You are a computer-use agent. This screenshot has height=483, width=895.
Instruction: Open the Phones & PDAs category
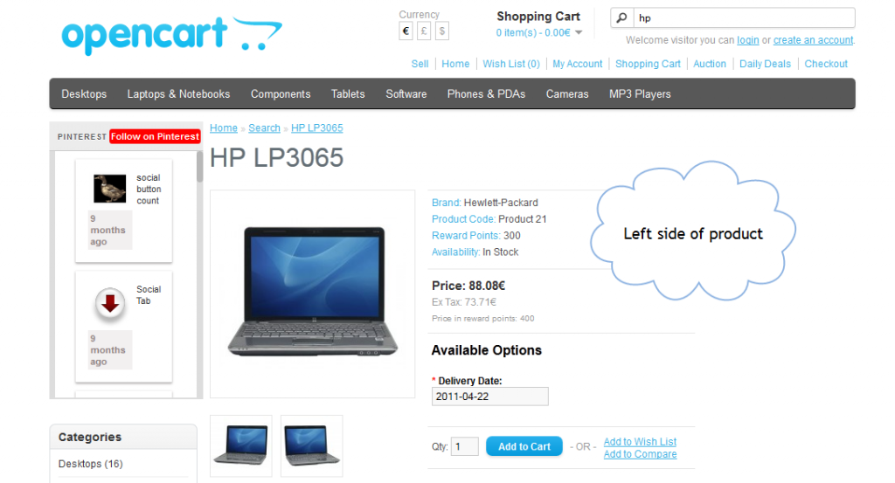click(486, 94)
